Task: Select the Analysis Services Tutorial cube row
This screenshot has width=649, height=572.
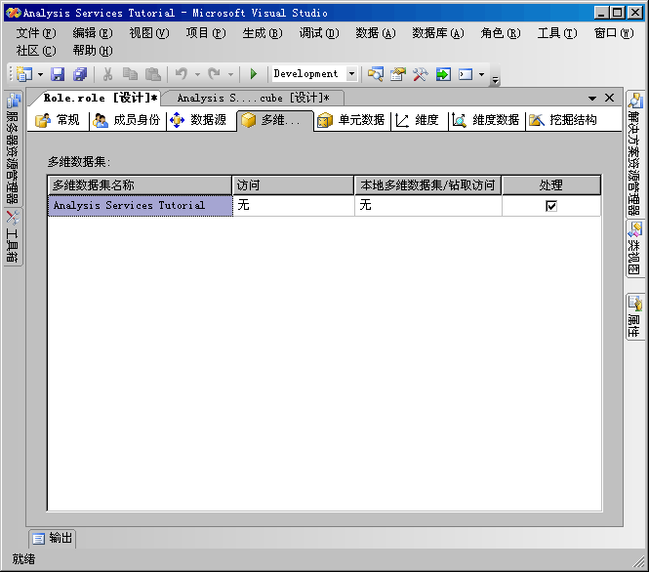Action: point(140,206)
